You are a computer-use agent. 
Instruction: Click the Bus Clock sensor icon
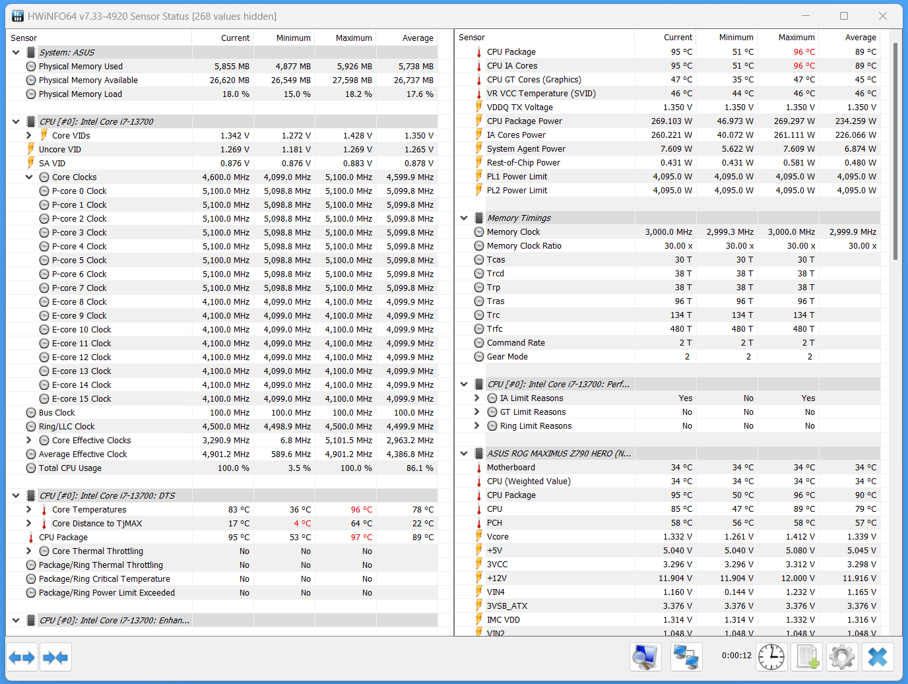coord(31,413)
